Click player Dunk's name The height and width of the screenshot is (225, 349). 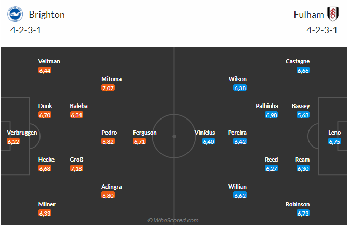45,106
